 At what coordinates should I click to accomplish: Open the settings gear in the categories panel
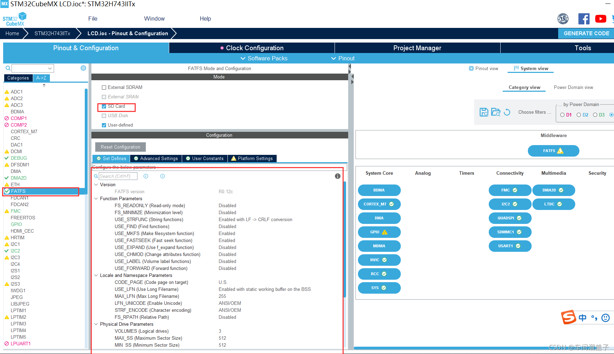[x=83, y=68]
